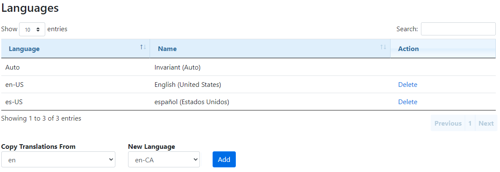This screenshot has width=500, height=172.
Task: Select the es-US language code cell
Action: (15, 102)
